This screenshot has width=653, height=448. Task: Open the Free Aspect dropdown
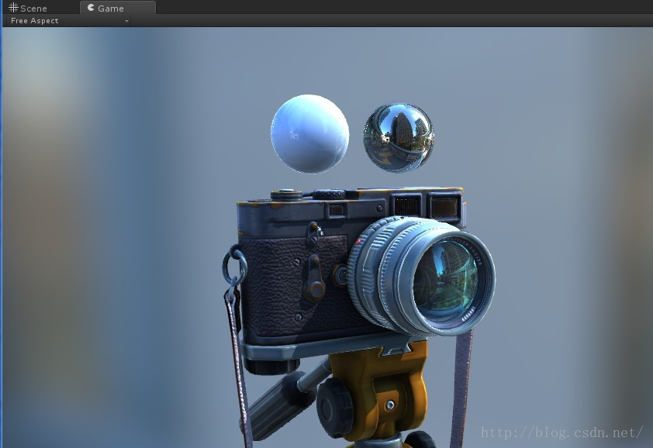[69, 21]
